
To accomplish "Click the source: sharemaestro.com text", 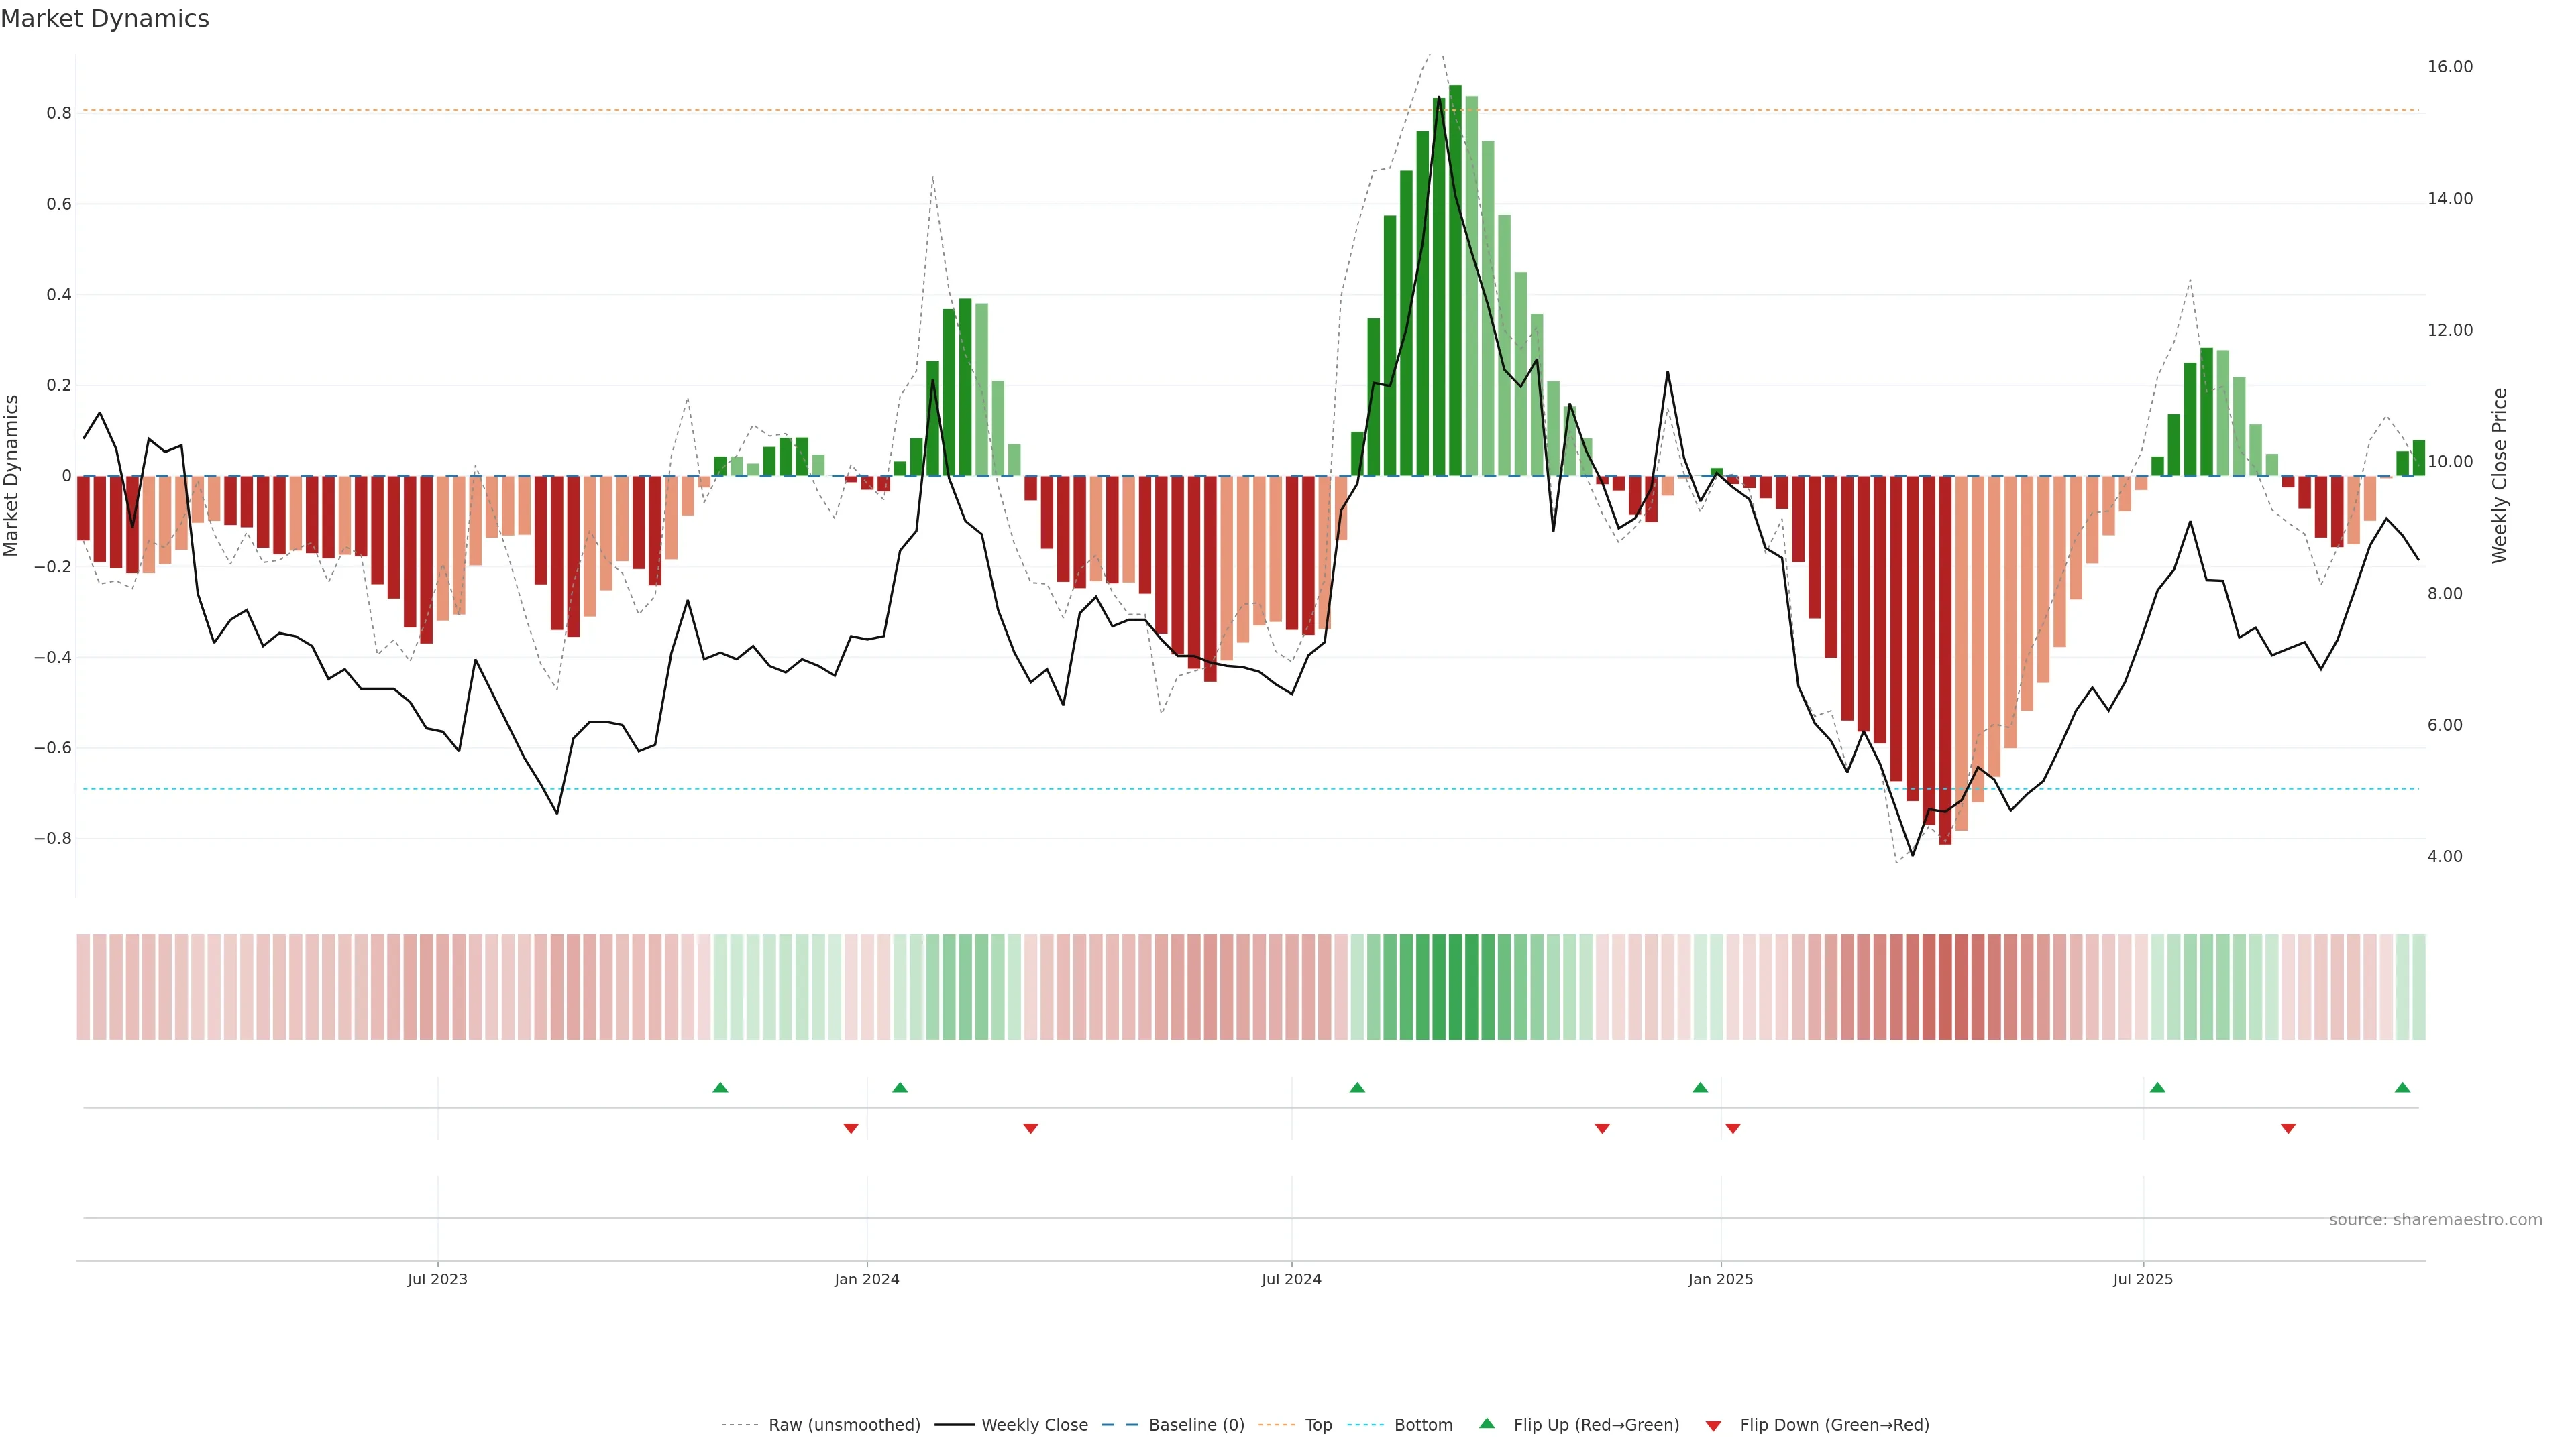I will [x=2435, y=1220].
